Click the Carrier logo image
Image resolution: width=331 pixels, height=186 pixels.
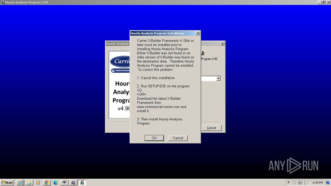pyautogui.click(x=120, y=61)
